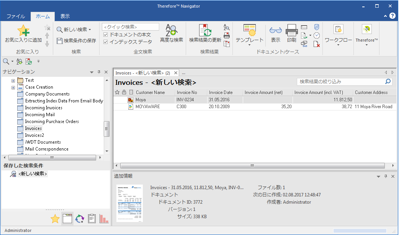The image size is (399, 235).
Task: Collapse the ribbon with the caret
Action: coord(385,16)
